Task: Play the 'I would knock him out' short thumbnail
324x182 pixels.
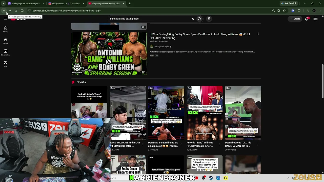Action: click(205, 113)
